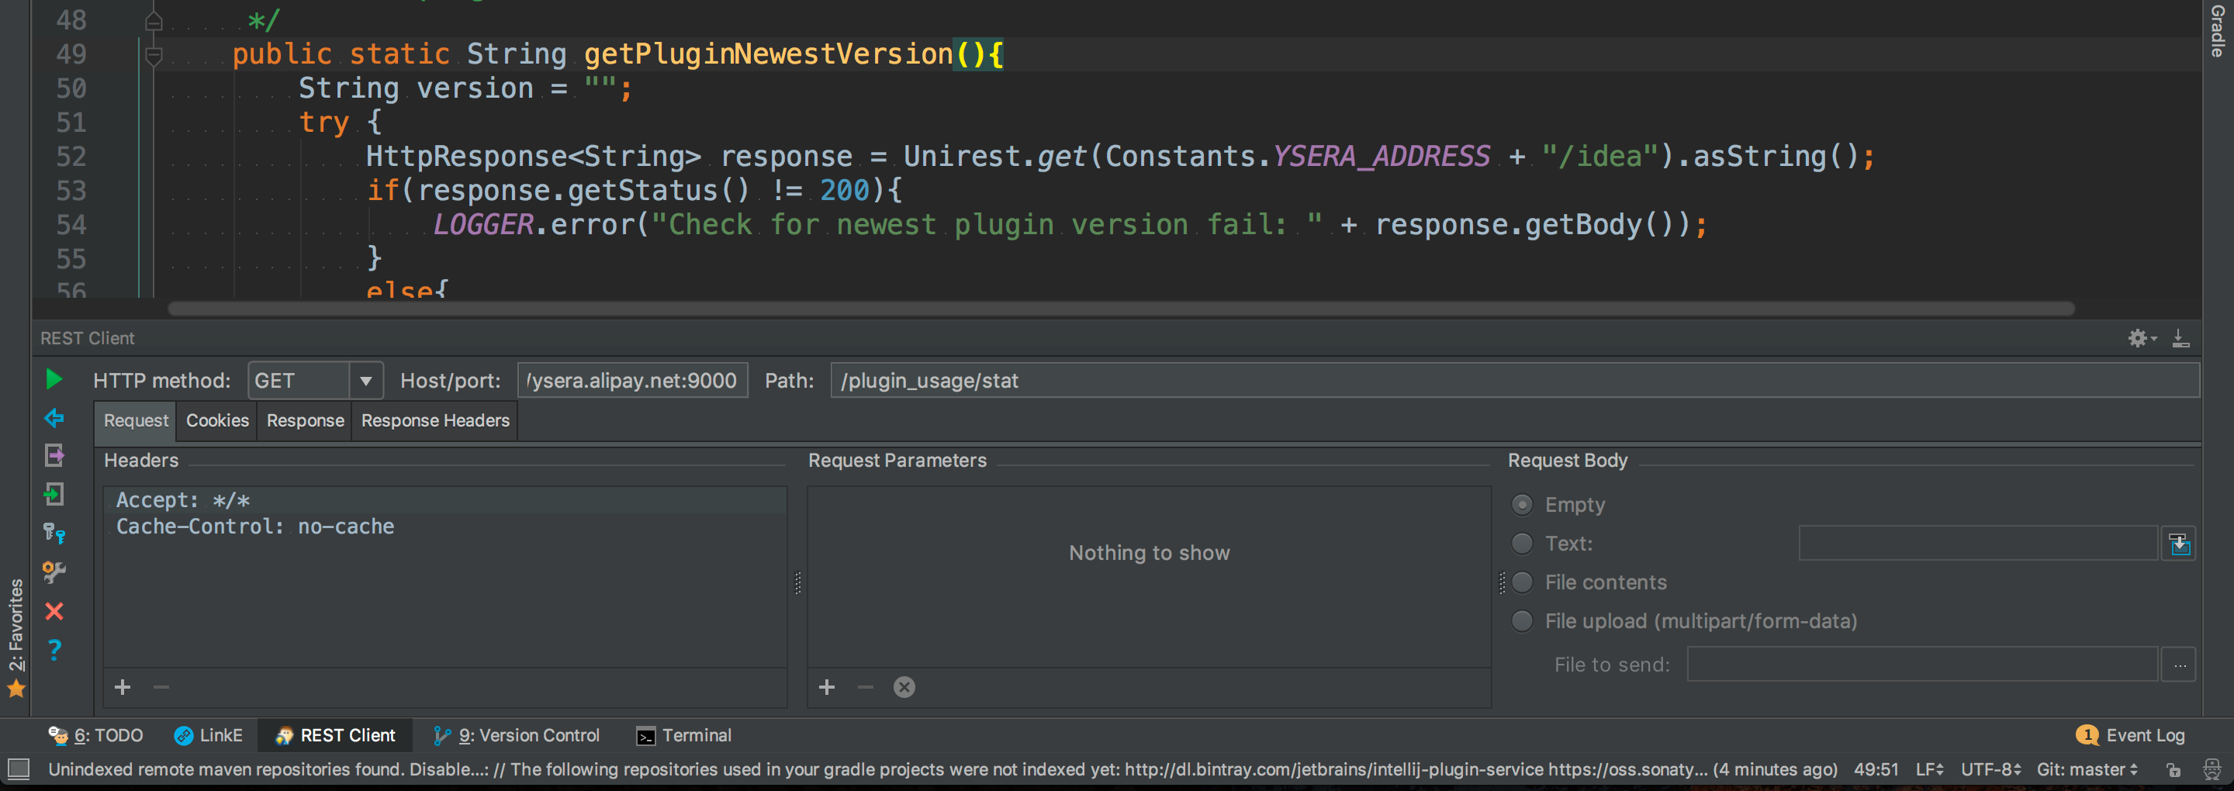
Task: Select the File contents radio button
Action: pyautogui.click(x=1522, y=582)
